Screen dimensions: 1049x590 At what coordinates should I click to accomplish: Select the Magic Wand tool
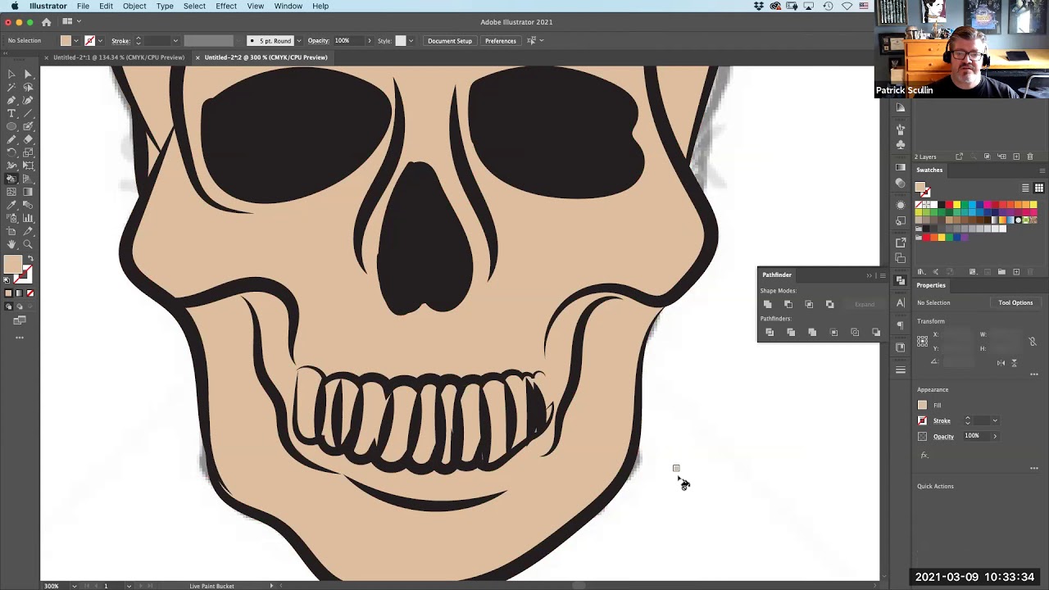tap(11, 87)
